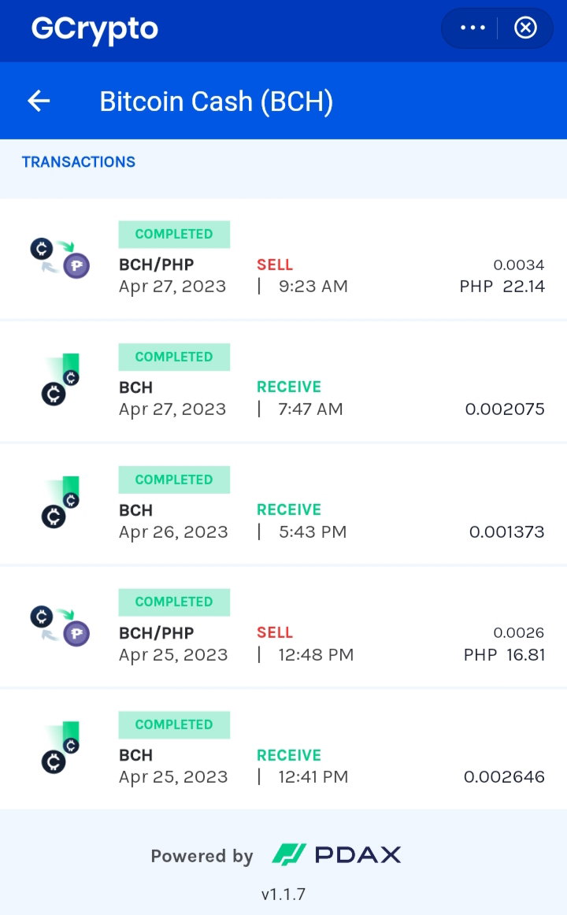Open the RECEIVE transaction of 0.002075 BCH

tap(283, 382)
